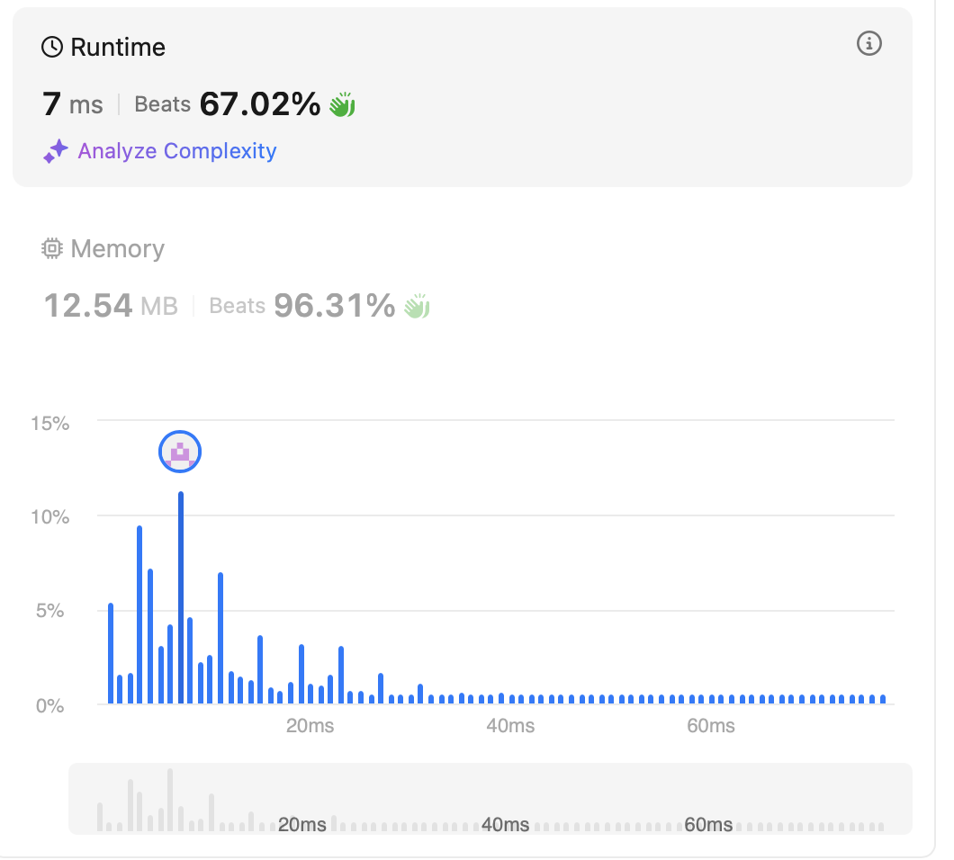Select the Memory section heading
This screenshot has height=860, width=954.
[117, 249]
